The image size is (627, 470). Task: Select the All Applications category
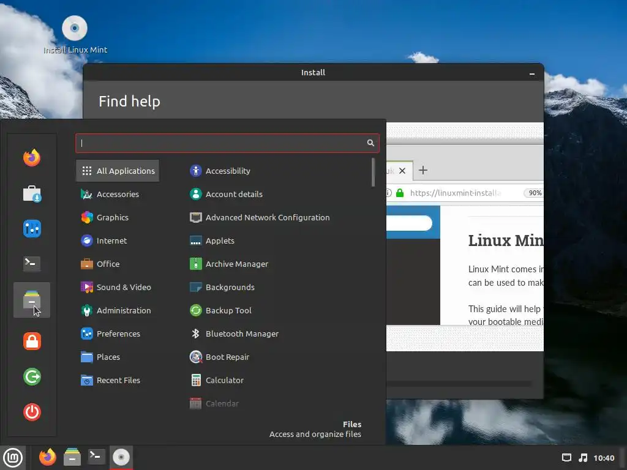point(118,171)
